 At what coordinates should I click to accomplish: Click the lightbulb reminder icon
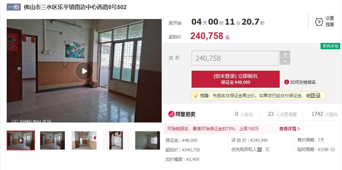point(195,95)
